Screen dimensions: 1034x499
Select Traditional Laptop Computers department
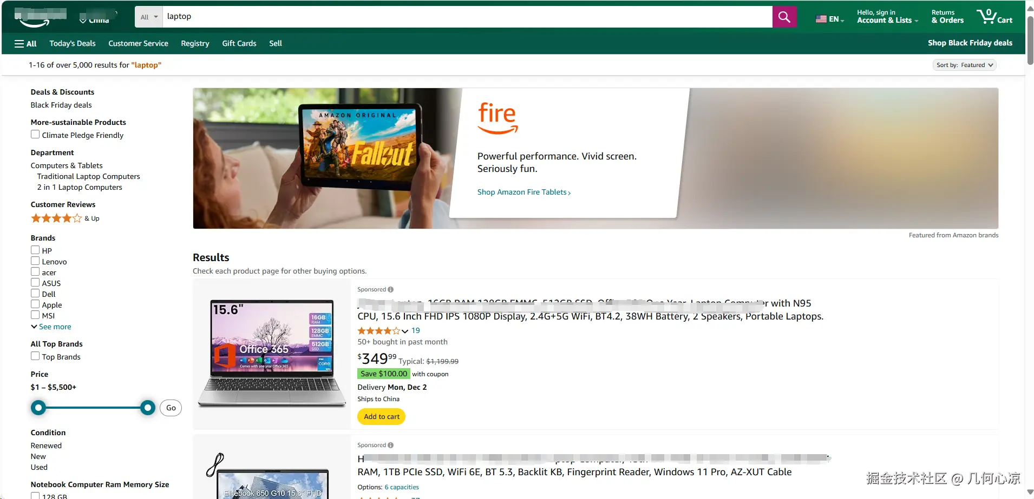89,177
